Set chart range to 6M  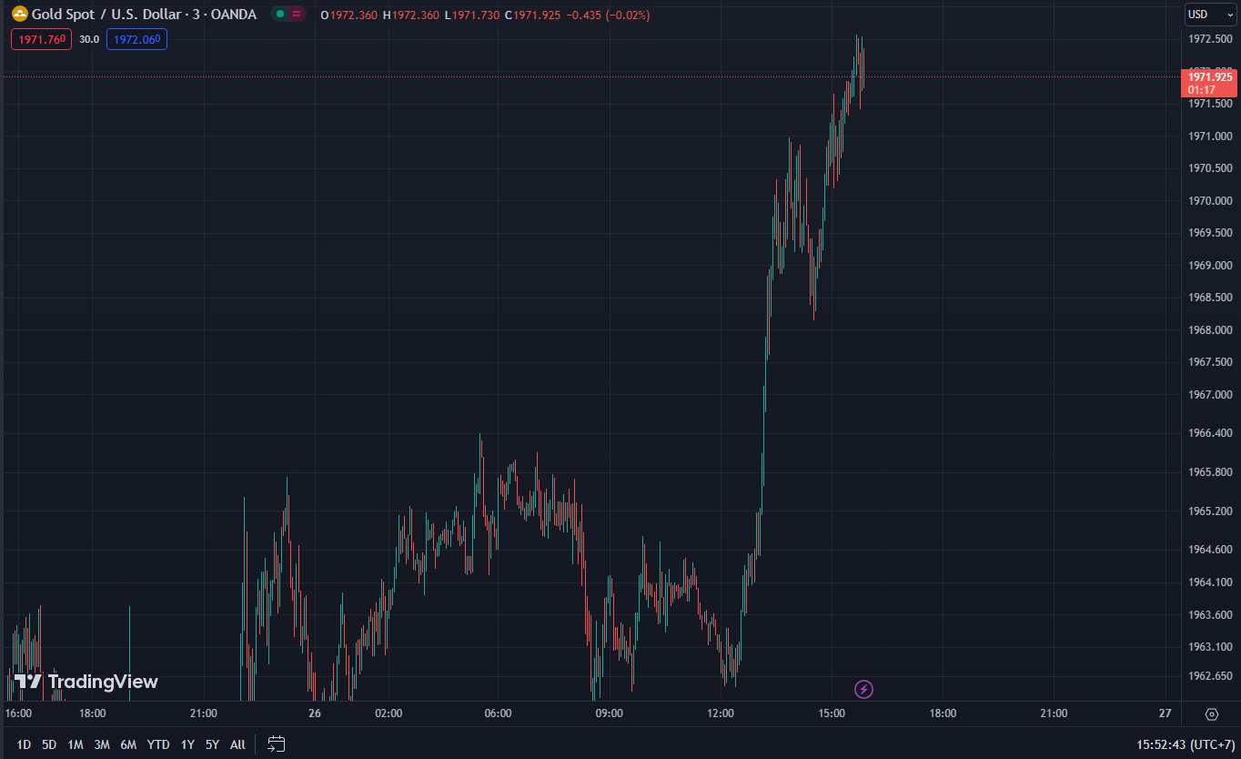(128, 744)
